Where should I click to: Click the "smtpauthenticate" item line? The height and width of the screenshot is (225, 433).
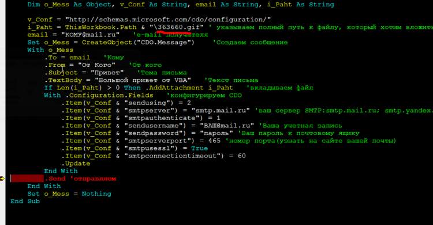[141, 118]
